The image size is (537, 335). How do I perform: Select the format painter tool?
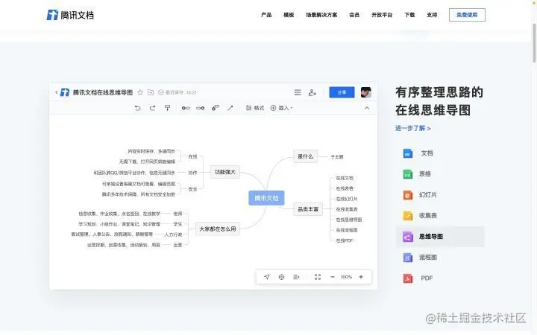[168, 108]
